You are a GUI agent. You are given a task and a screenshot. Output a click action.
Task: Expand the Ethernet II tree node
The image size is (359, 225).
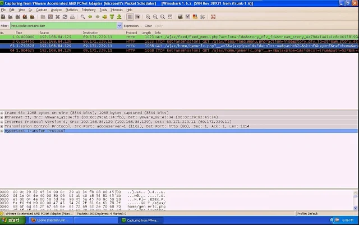[x=2, y=117]
